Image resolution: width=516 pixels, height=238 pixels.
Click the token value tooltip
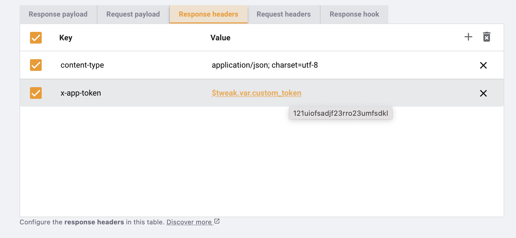click(x=340, y=113)
